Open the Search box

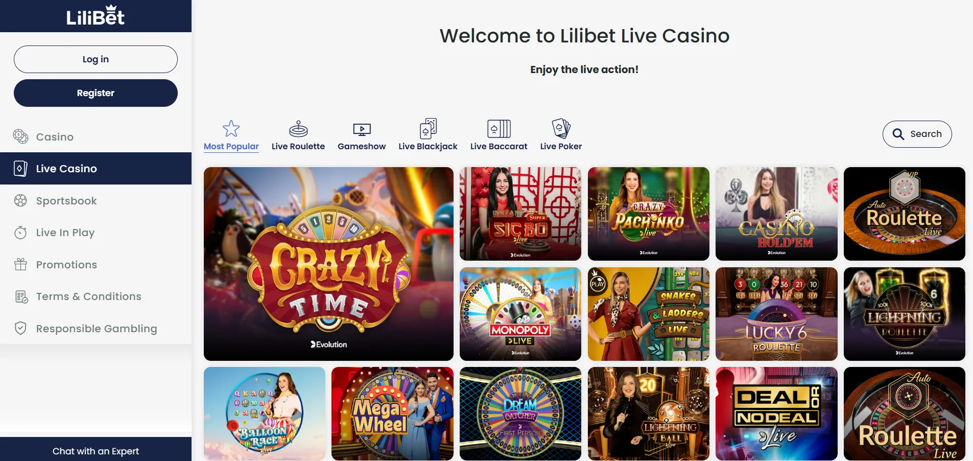(917, 134)
